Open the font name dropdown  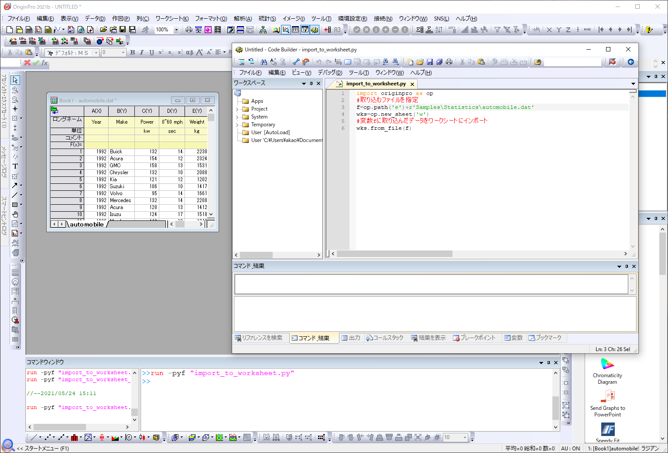point(96,53)
